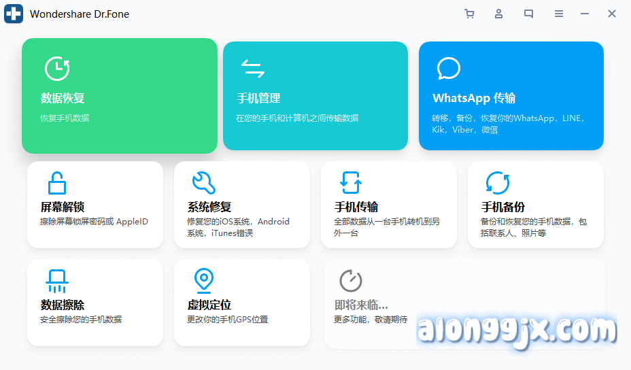The height and width of the screenshot is (370, 631).
Task: Open the shopping cart in title bar
Action: point(469,14)
